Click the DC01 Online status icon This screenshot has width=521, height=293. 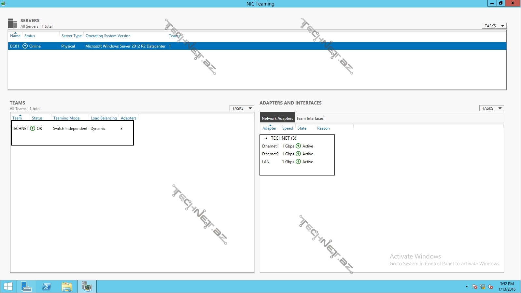pos(25,46)
